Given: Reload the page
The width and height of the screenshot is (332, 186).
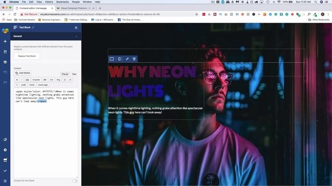Looking at the screenshot, I should click(x=15, y=14).
